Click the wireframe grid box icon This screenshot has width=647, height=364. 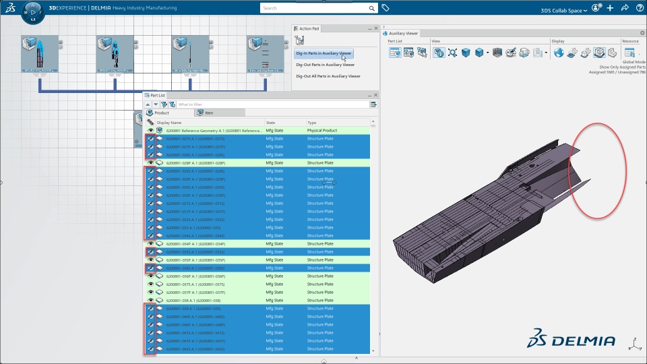click(x=497, y=53)
